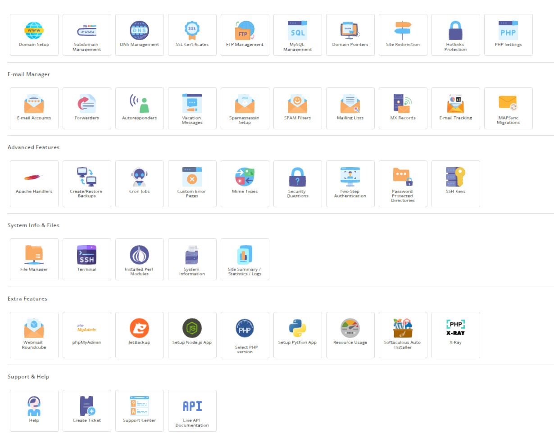554x434 pixels.
Task: Launch File Manager
Action: 34,259
